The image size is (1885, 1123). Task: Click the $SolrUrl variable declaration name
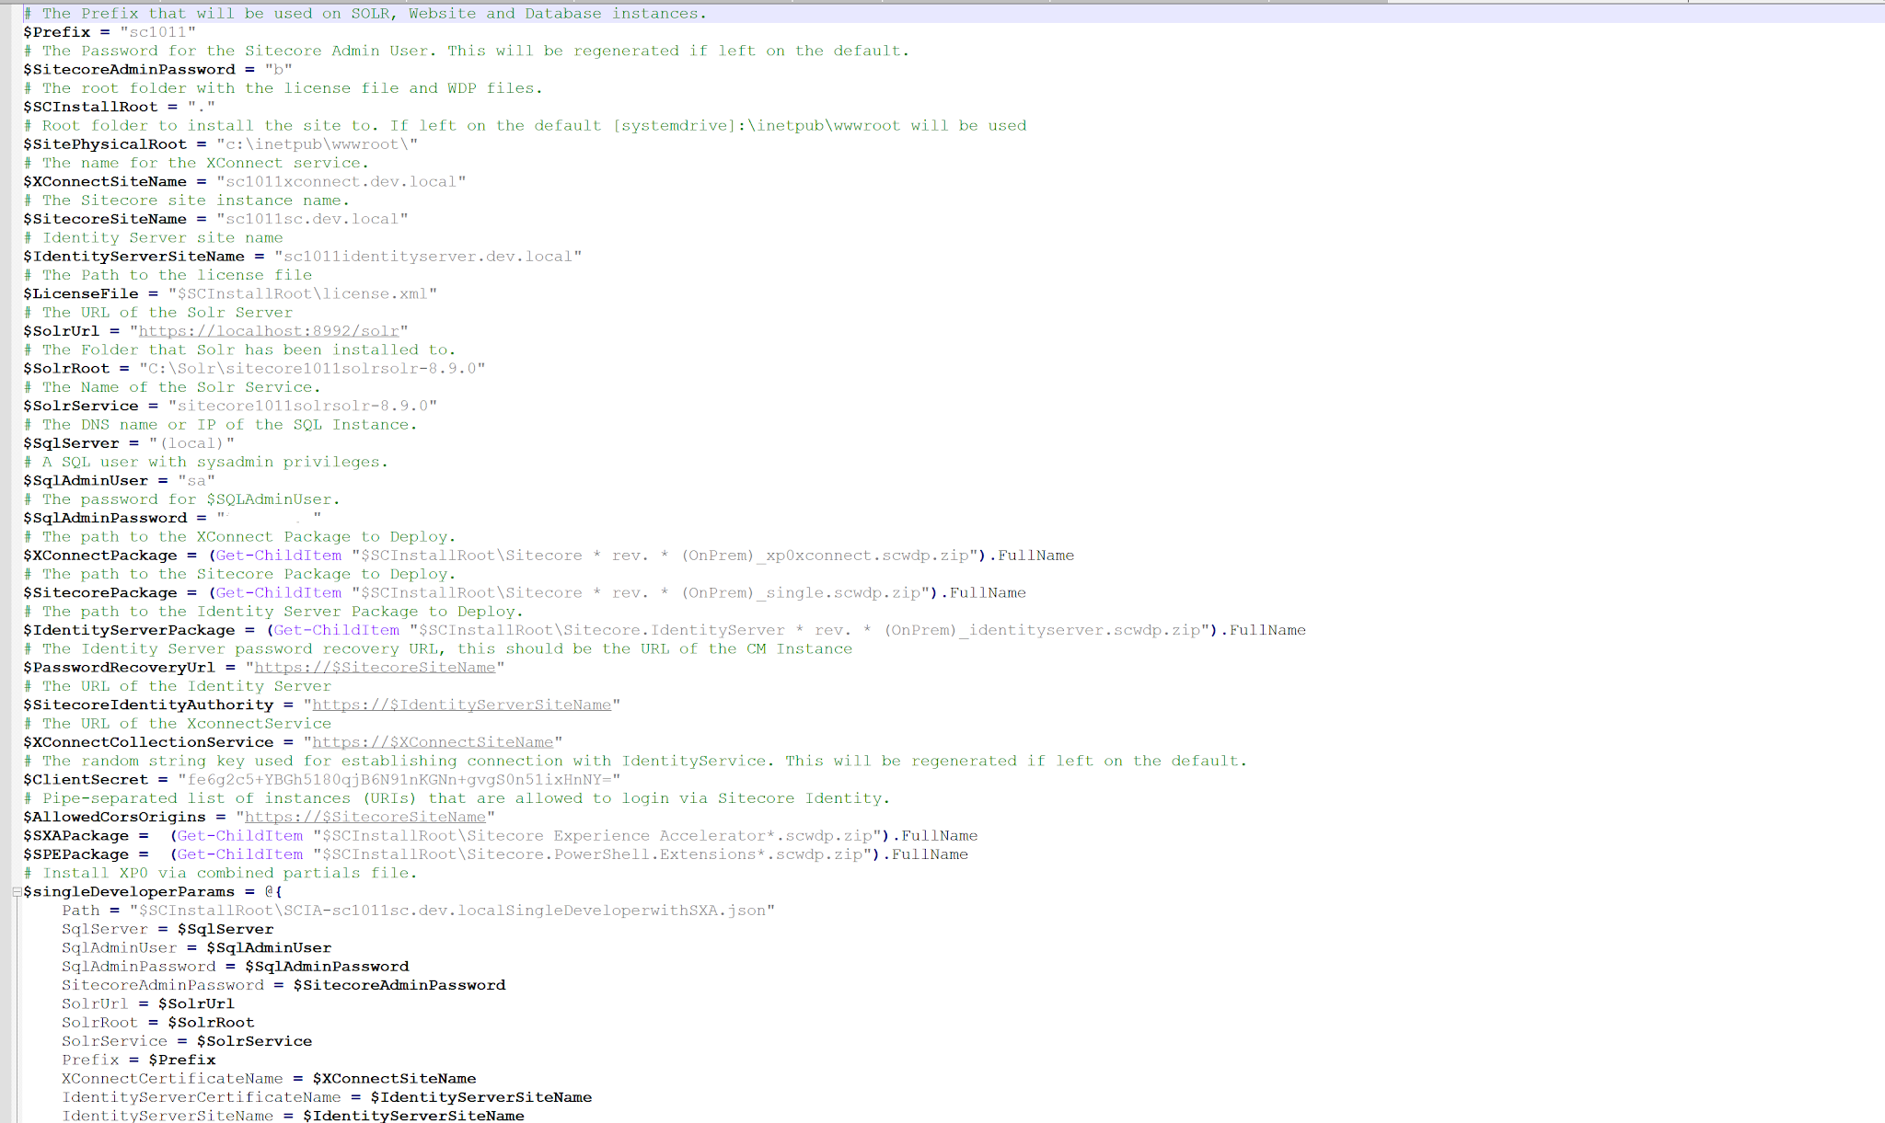point(61,331)
